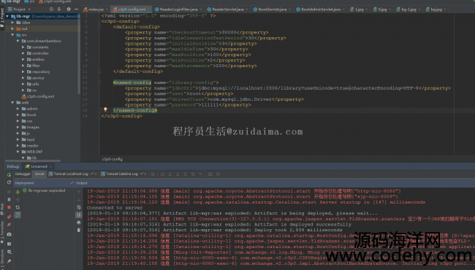Viewport: 475px width, 270px height.
Task: Stop the debug session with red square
Action: pyautogui.click(x=9, y=207)
